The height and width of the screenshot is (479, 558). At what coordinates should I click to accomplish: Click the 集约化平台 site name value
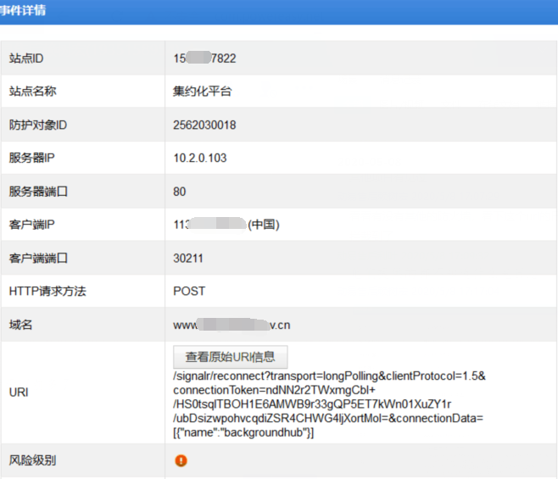pos(202,92)
